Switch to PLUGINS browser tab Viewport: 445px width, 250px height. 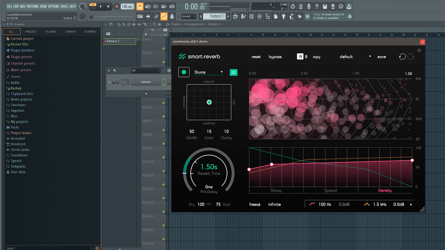51,32
